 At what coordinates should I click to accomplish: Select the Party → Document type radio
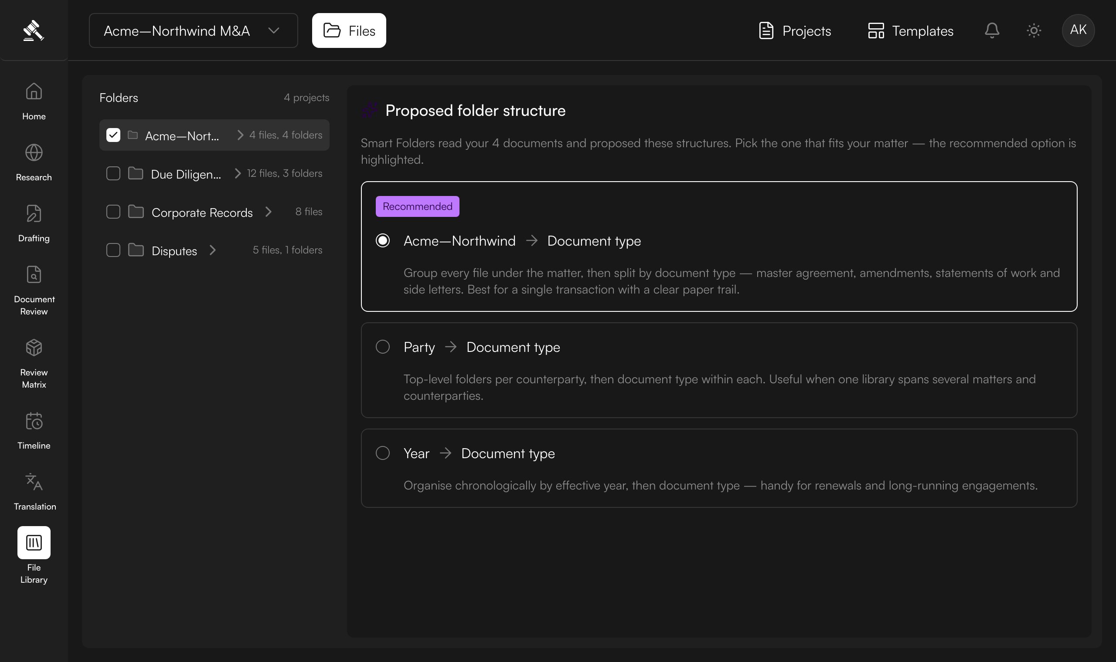[383, 347]
